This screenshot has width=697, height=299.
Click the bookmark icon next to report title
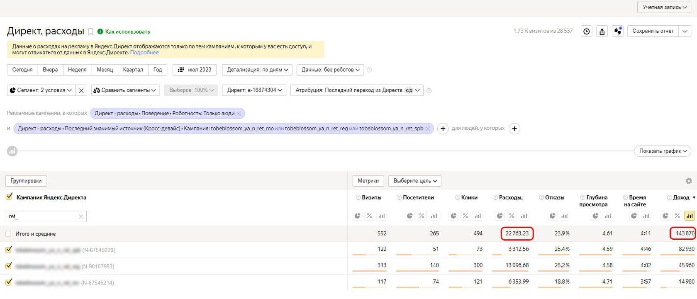[x=91, y=32]
